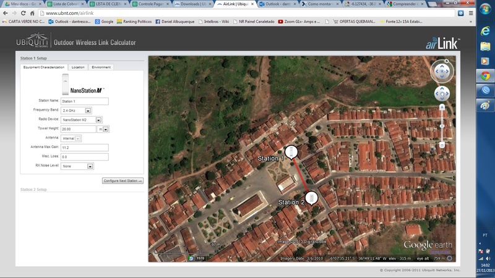Click the address bar URL
The image size is (495, 278).
(69, 13)
